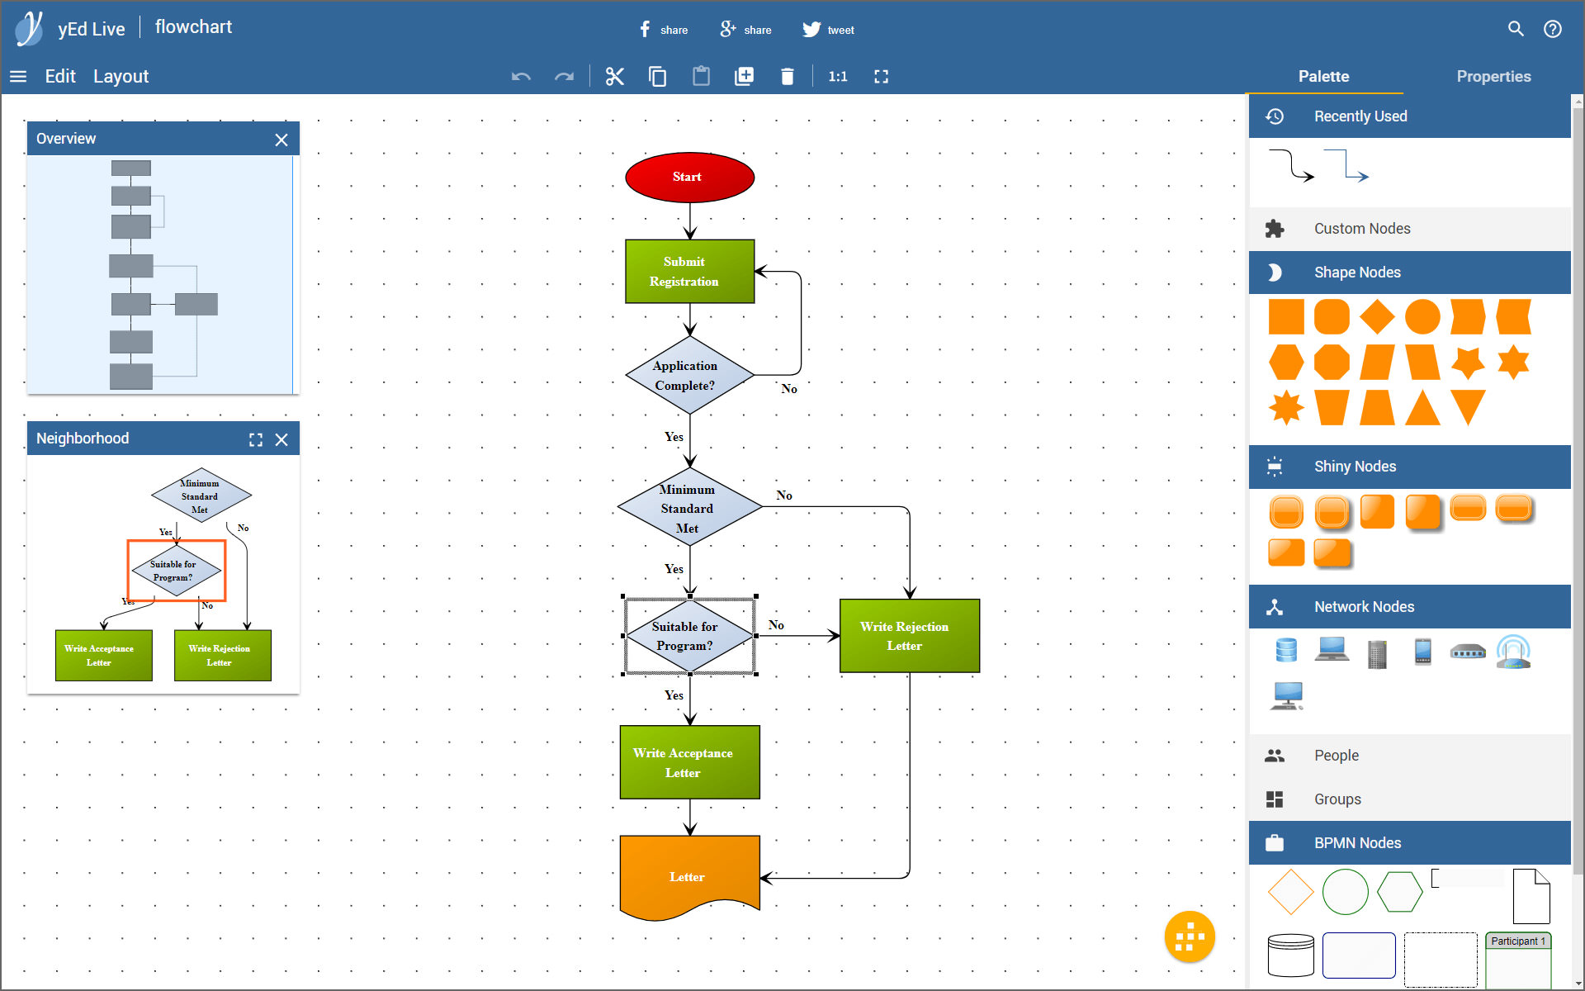Select the Cut tool in toolbar
1585x991 pixels.
[613, 77]
